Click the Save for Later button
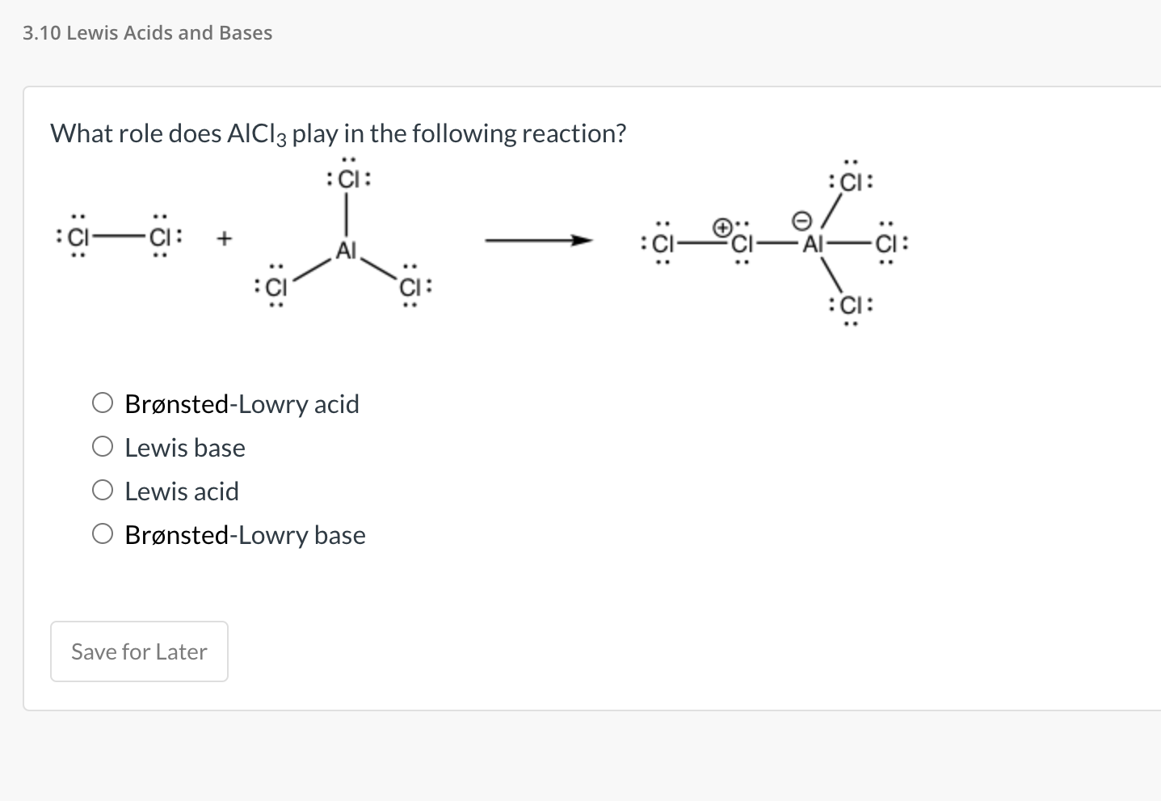1161x801 pixels. [x=138, y=651]
